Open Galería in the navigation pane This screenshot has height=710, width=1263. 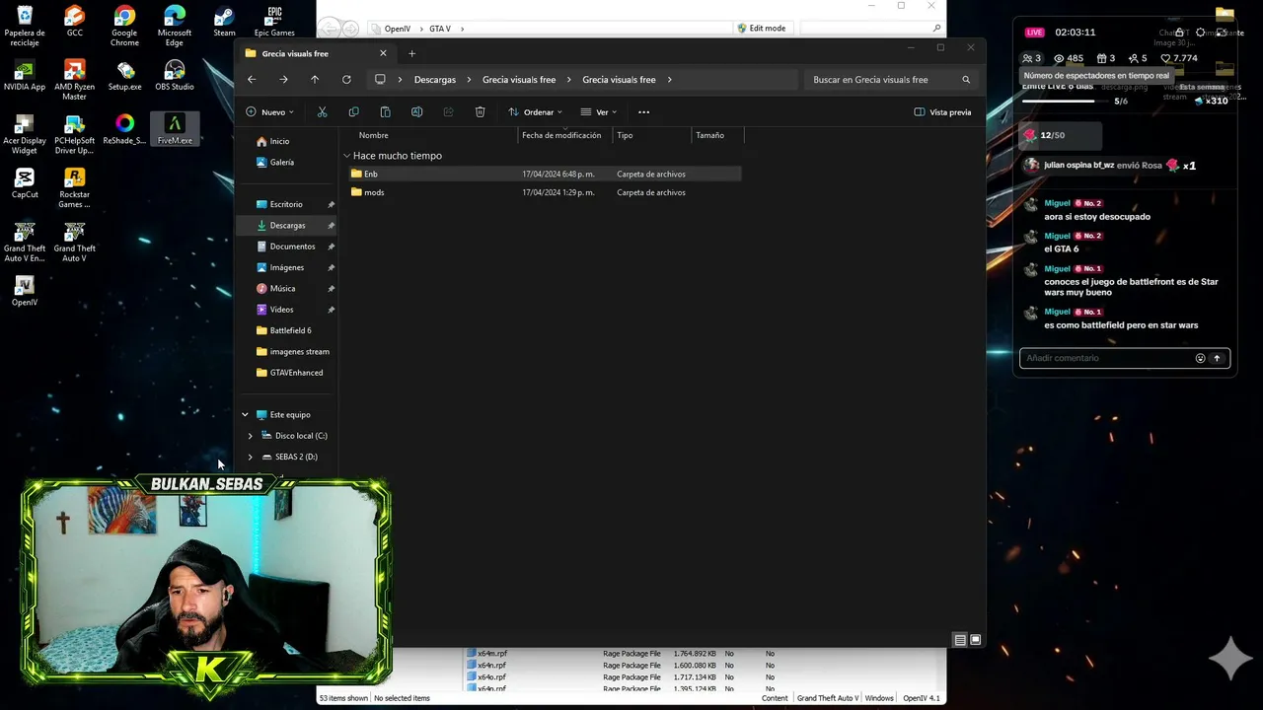click(x=281, y=162)
